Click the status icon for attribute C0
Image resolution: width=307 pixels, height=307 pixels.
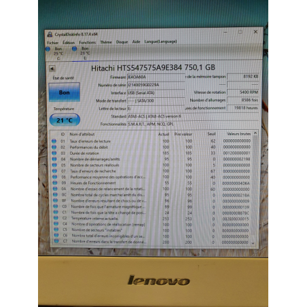point(56,206)
